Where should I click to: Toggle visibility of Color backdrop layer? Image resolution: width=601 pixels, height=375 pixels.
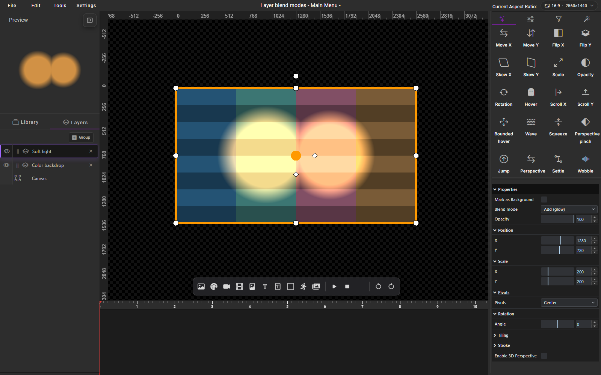[x=6, y=165]
